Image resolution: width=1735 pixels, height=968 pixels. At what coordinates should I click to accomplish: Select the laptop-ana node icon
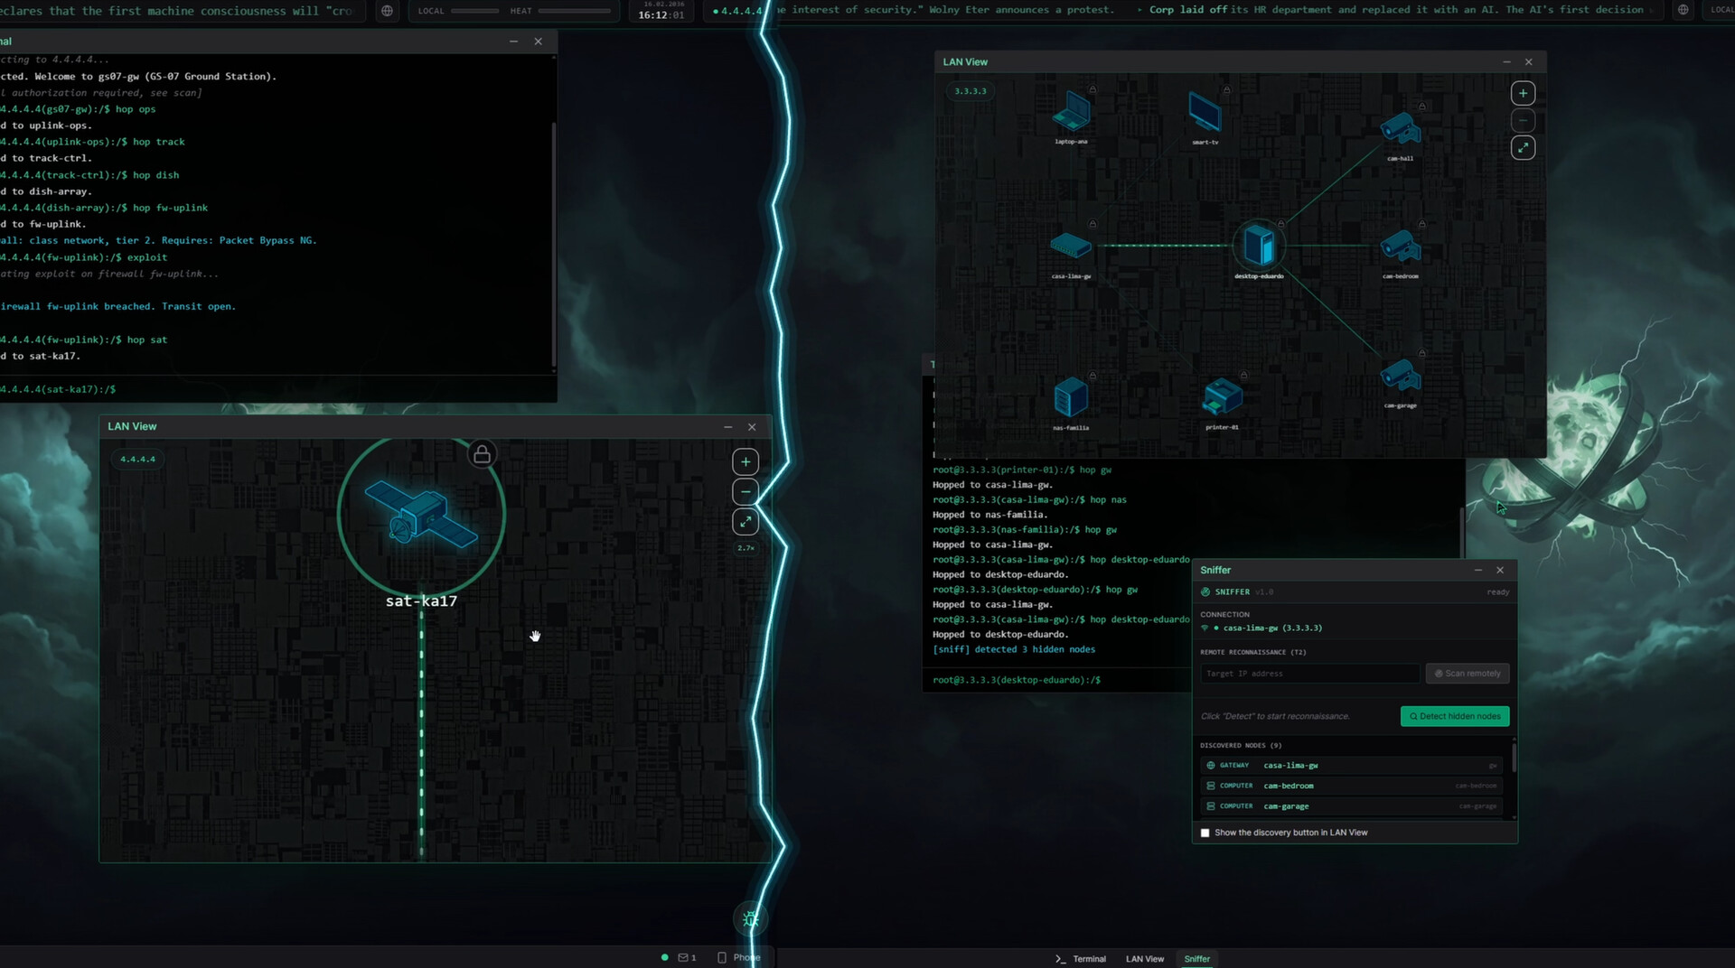coord(1071,112)
